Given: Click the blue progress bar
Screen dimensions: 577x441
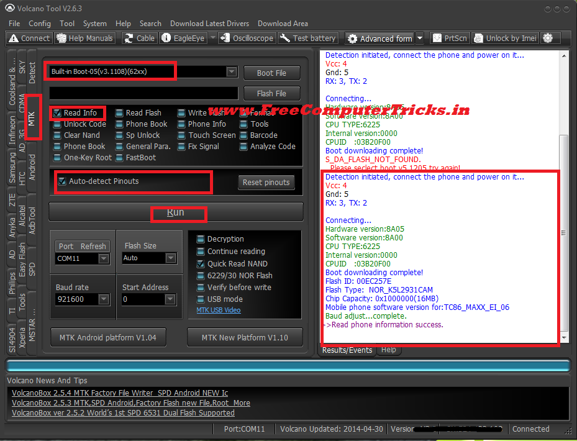Looking at the screenshot, I should pyautogui.click(x=288, y=366).
